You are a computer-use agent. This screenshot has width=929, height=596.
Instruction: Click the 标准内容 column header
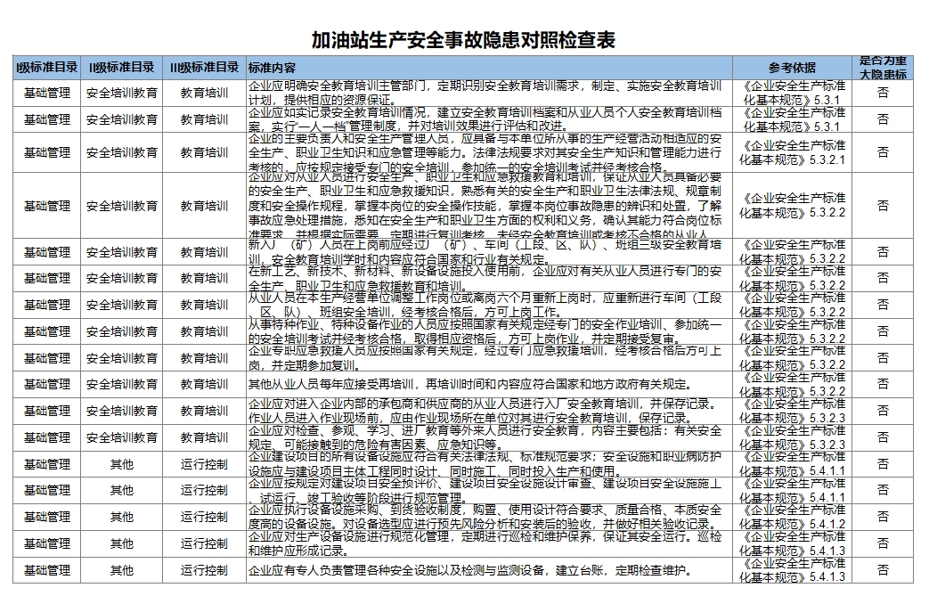pos(489,68)
